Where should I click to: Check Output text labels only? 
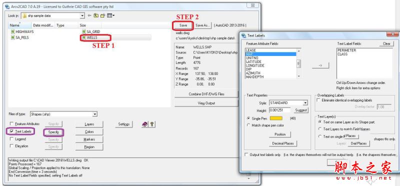246,154
